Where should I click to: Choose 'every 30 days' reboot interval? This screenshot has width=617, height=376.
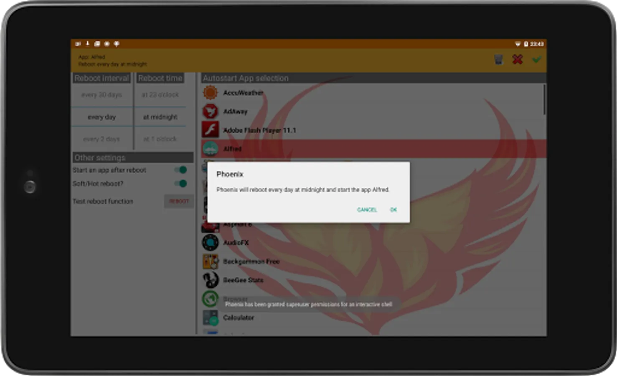pos(102,95)
